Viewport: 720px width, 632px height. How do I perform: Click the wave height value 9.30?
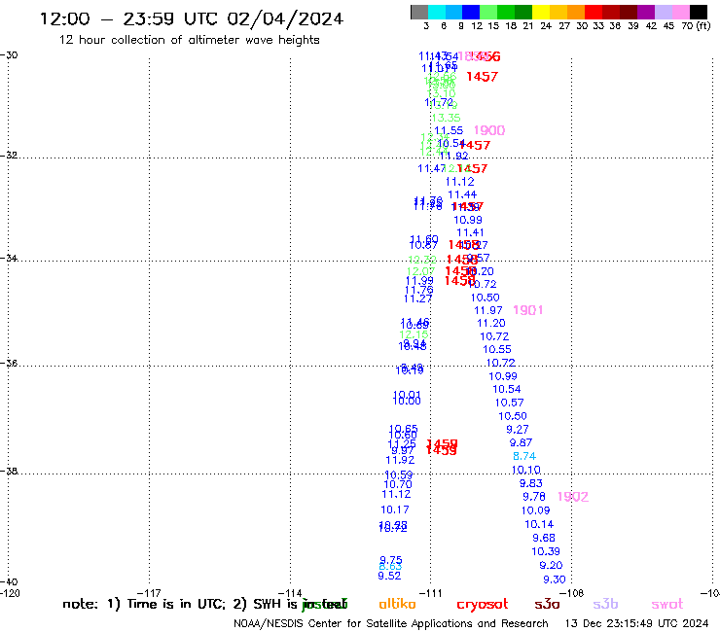[555, 579]
